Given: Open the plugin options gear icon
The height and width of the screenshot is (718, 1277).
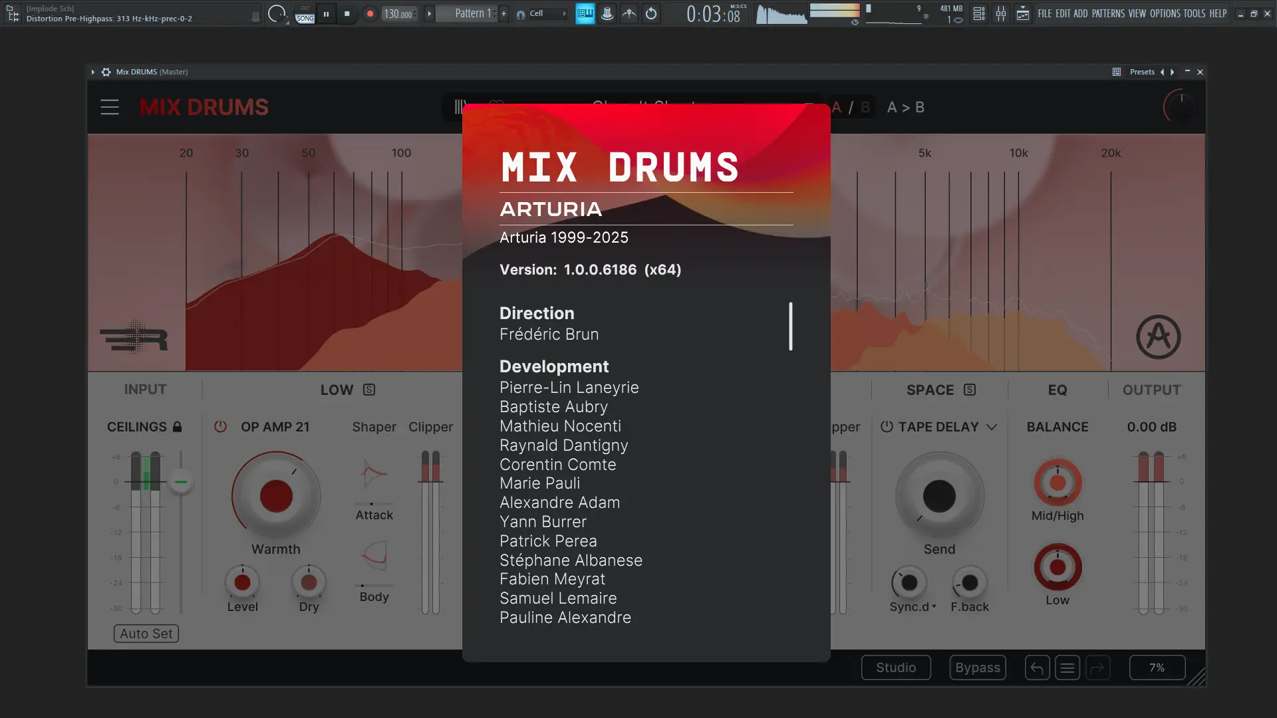Looking at the screenshot, I should tap(106, 72).
